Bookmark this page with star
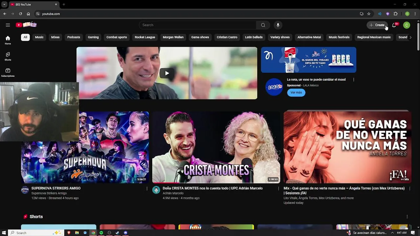 click(369, 14)
